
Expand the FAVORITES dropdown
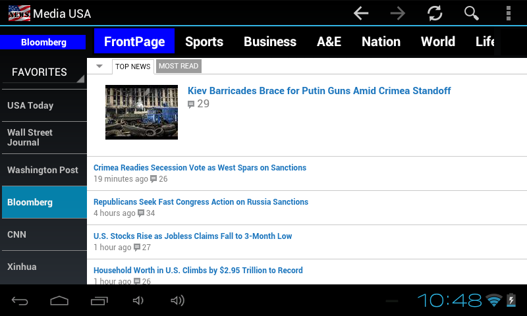coord(43,72)
